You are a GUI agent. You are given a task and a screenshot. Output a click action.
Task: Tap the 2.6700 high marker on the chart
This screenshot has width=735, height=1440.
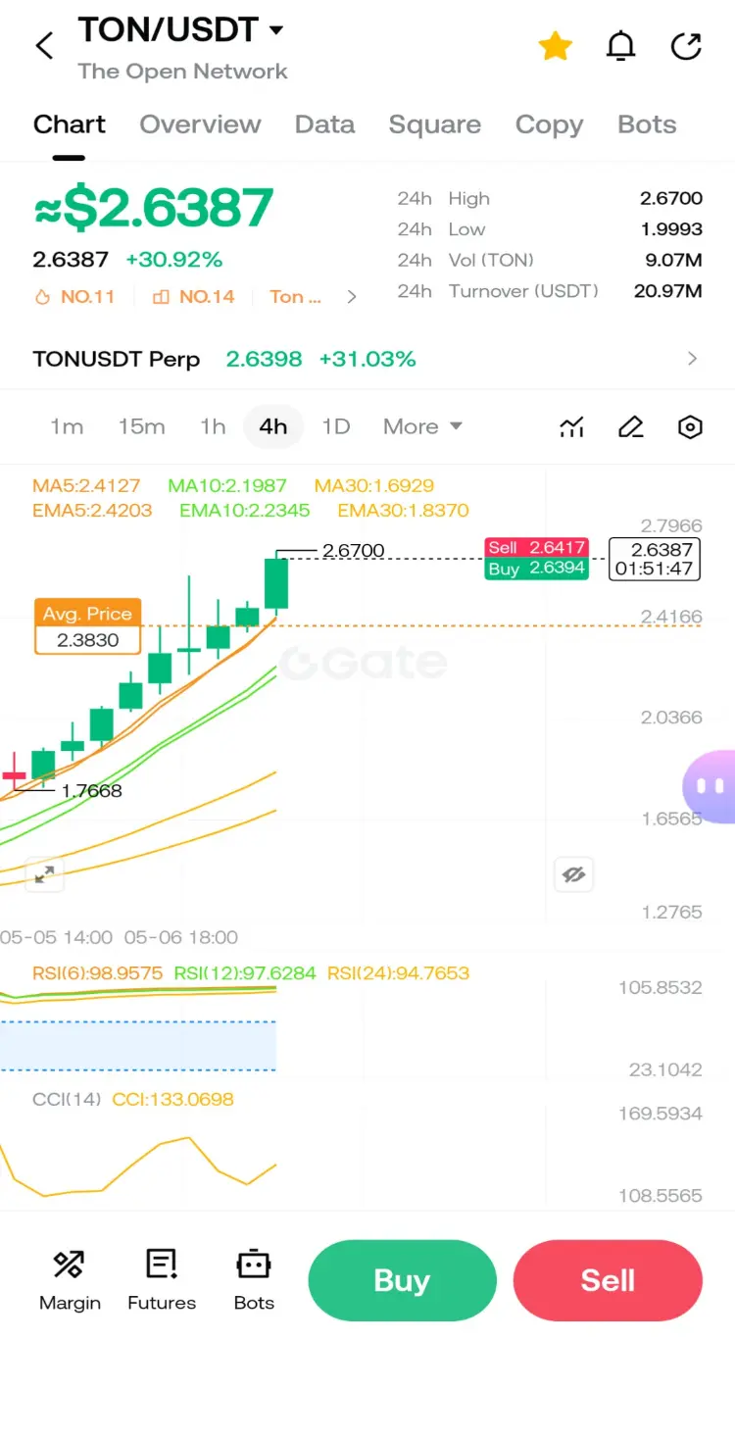click(354, 551)
